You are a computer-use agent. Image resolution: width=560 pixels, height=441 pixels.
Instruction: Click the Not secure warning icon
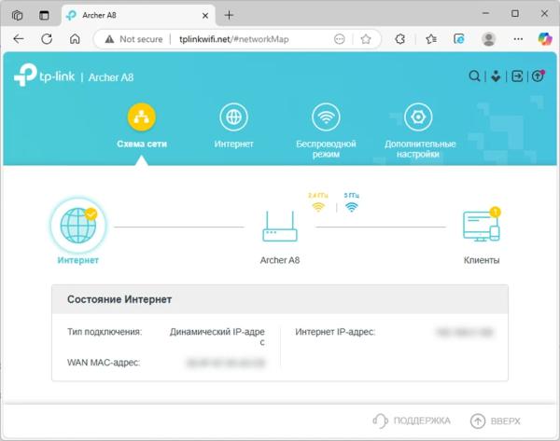(x=109, y=39)
